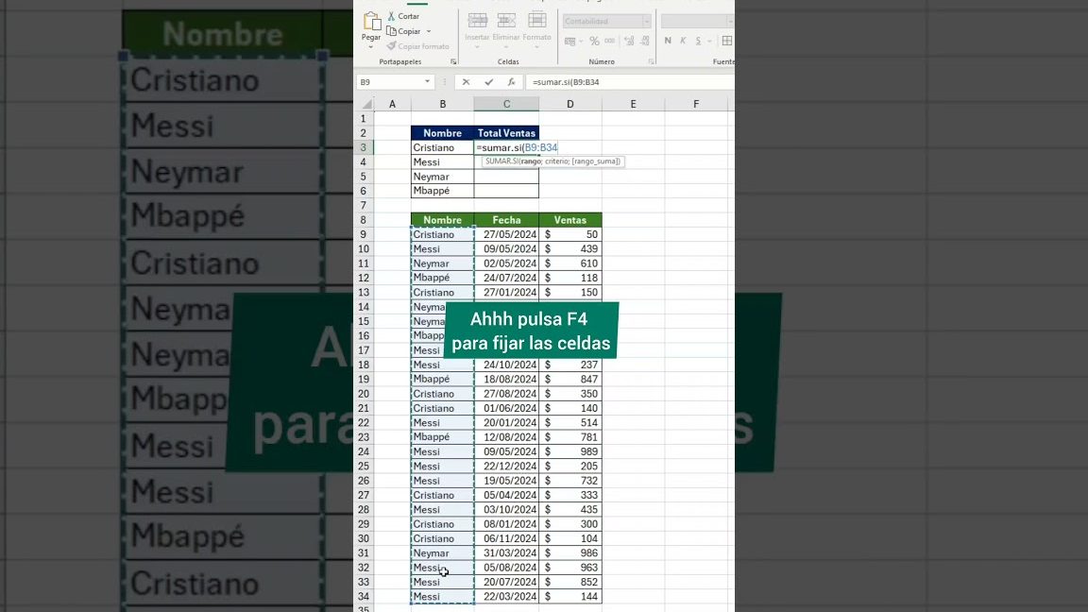Select column D header
The height and width of the screenshot is (612, 1088).
[x=570, y=104]
